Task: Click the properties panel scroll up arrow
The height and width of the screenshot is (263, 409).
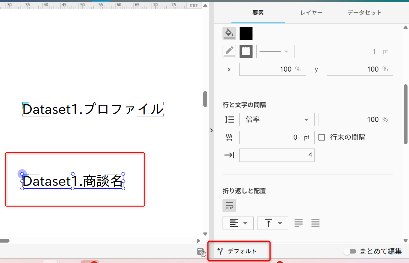Action: click(406, 27)
